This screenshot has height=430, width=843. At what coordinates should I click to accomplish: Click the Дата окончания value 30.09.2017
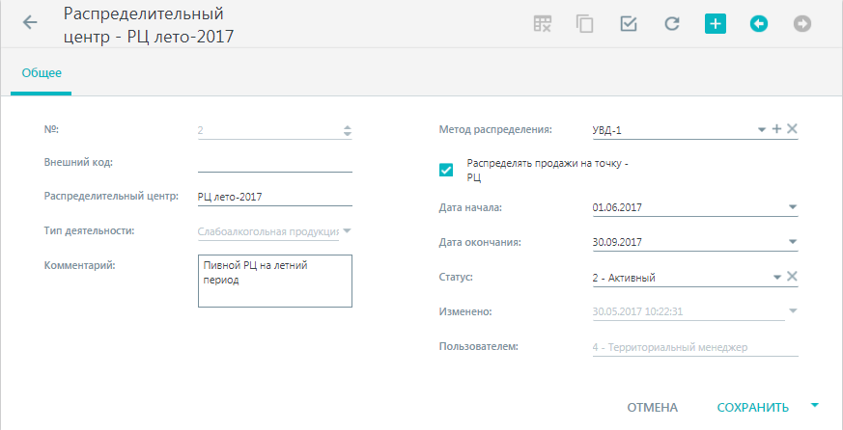pyautogui.click(x=617, y=242)
